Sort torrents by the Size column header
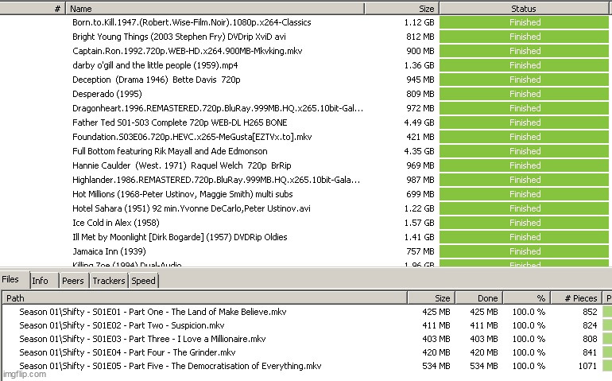 point(402,9)
